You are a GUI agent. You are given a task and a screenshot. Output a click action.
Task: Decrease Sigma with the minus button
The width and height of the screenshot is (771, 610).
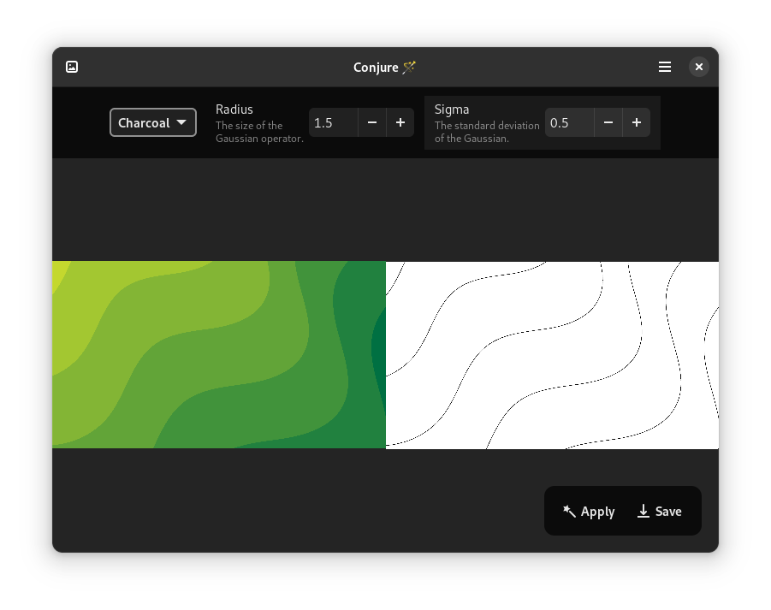608,122
